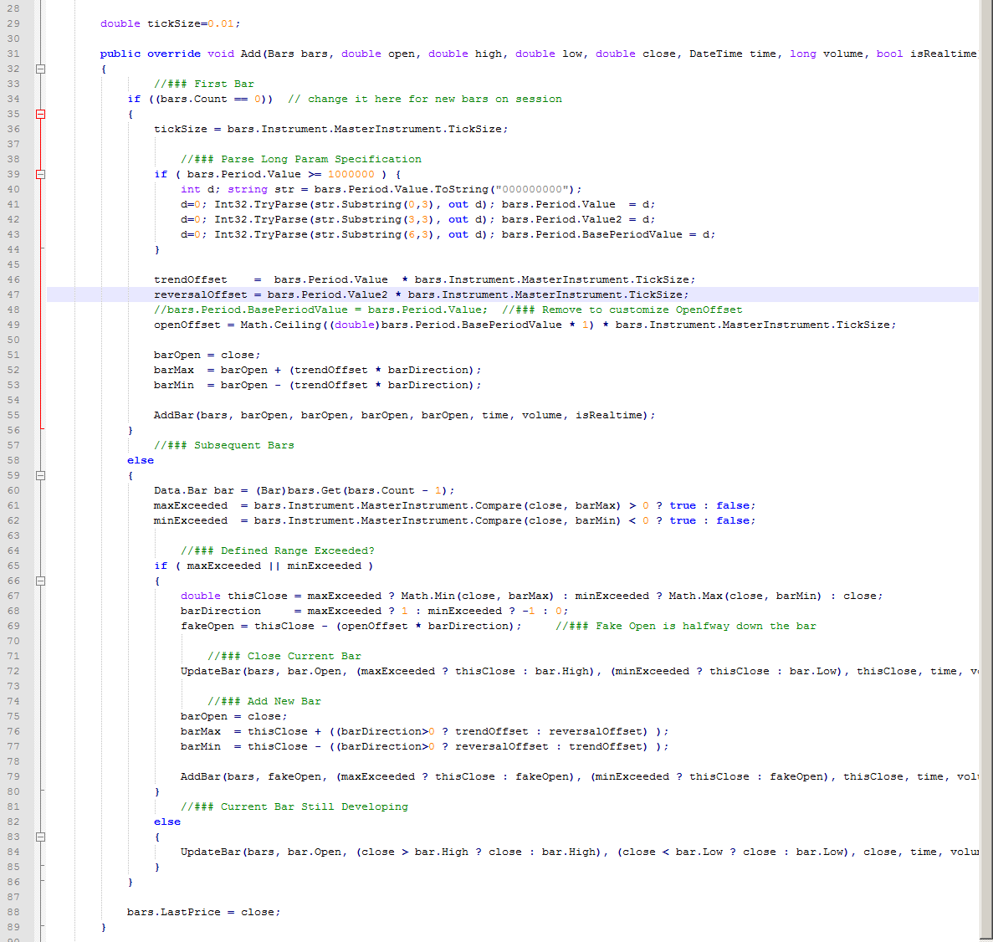Viewport: 993px width, 942px height.
Task: Click the '//### First Bar' comment
Action: coord(204,84)
